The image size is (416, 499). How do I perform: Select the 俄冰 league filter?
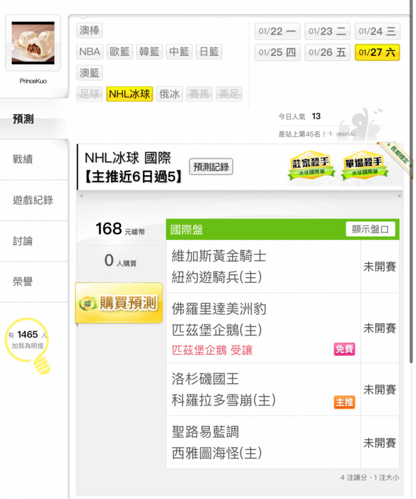coord(169,94)
